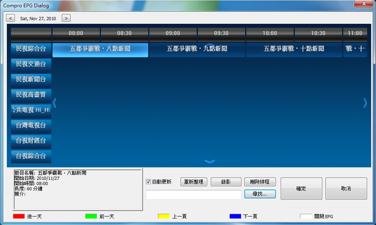
Task: Click green swatch for 前一天
Action: click(x=91, y=216)
